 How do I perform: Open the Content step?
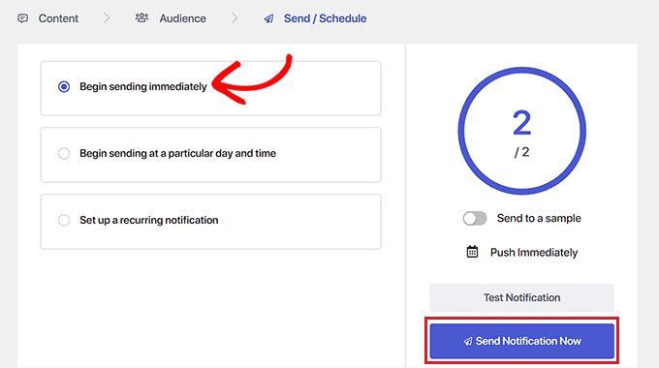[x=58, y=18]
